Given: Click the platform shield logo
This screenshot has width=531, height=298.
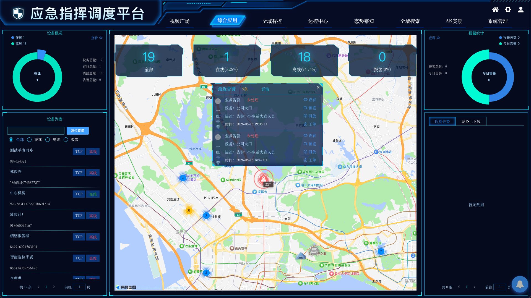Looking at the screenshot, I should (x=18, y=13).
